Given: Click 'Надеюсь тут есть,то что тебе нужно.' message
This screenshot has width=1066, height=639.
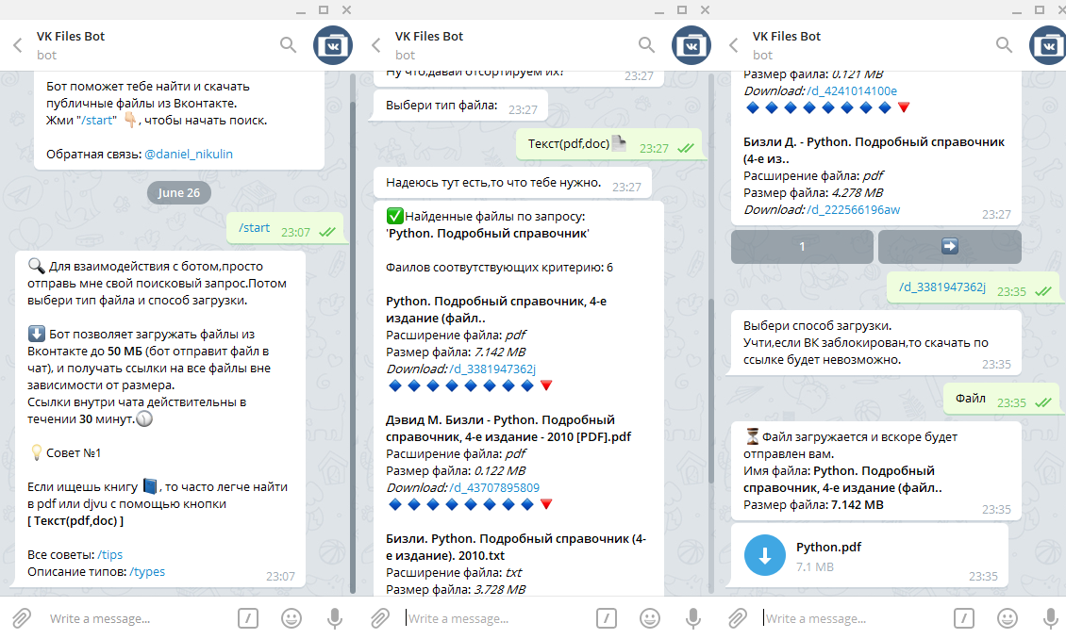Looking at the screenshot, I should click(512, 184).
